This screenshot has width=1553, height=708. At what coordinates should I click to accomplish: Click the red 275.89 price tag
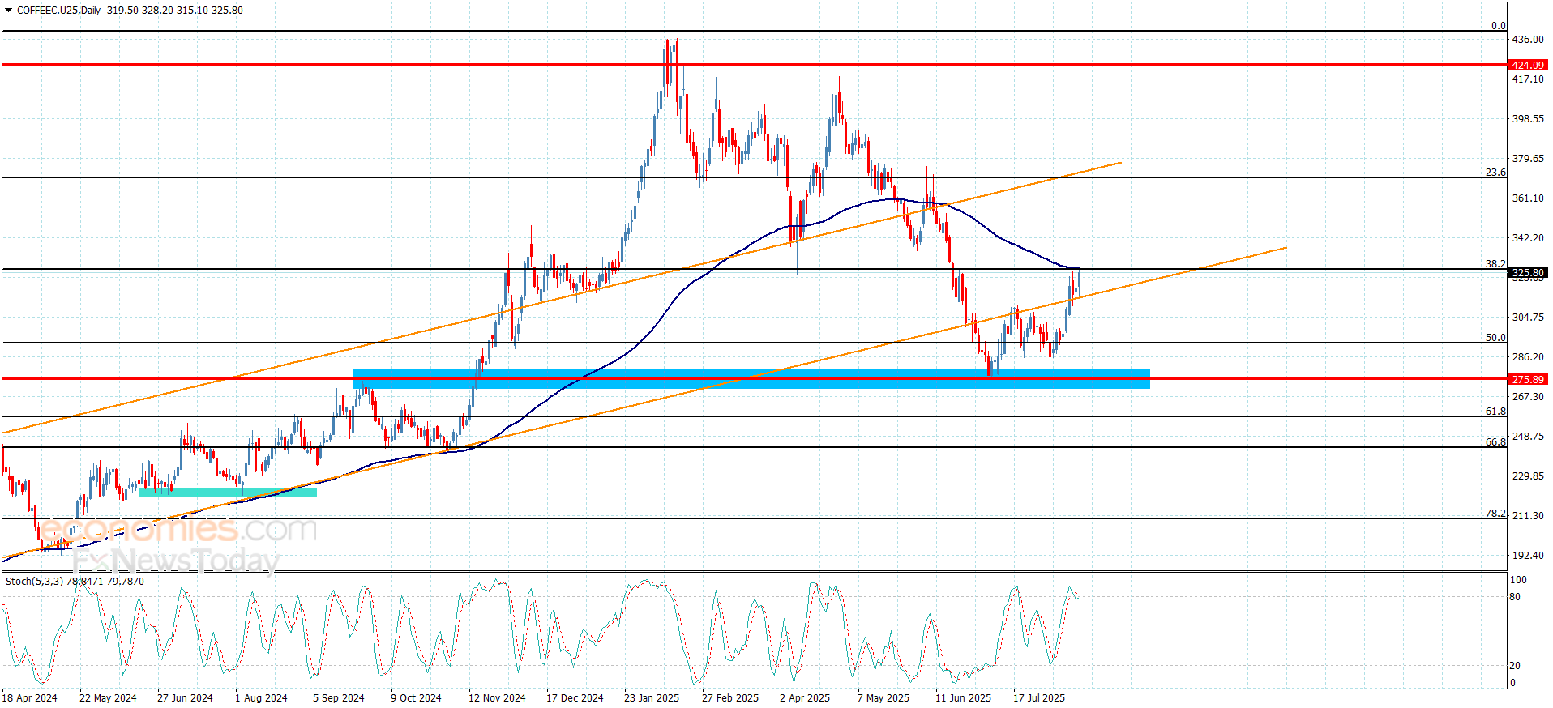click(1528, 379)
